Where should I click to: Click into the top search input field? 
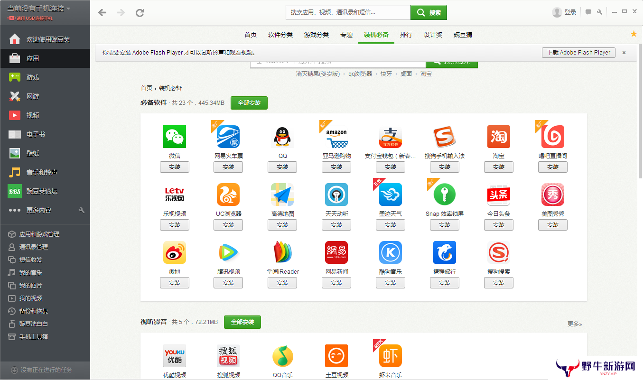348,12
